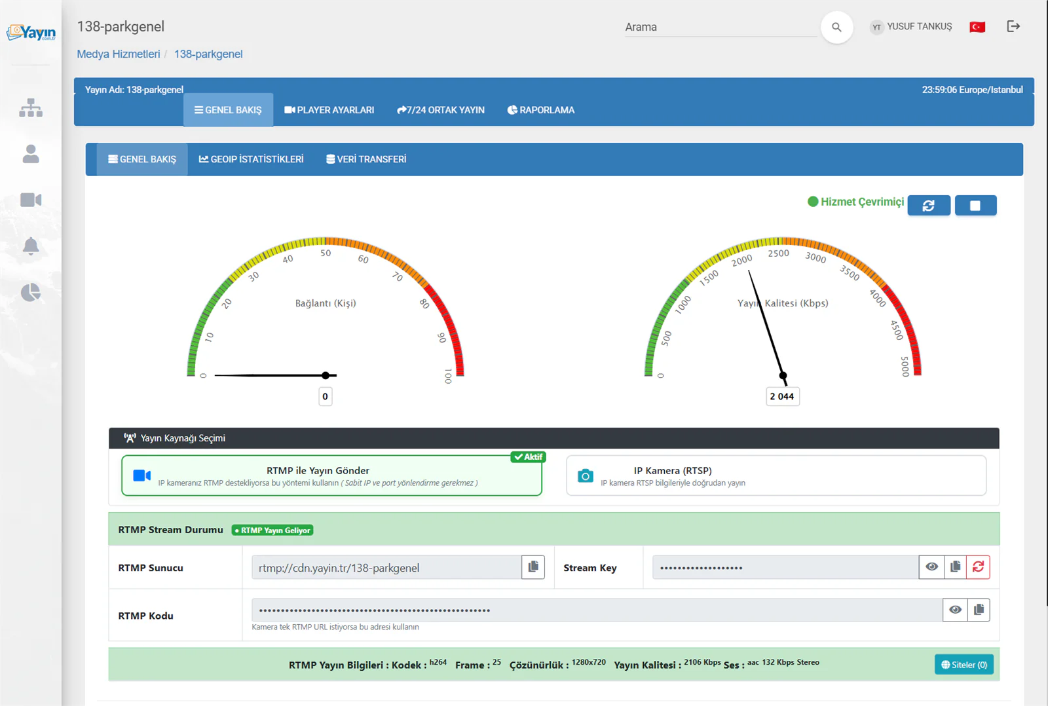Stop the service with the square button
The height and width of the screenshot is (706, 1048).
975,206
